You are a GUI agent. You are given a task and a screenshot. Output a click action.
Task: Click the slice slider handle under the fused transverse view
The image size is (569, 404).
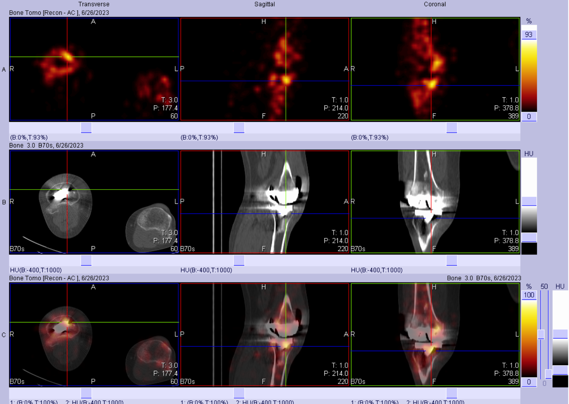tap(86, 393)
